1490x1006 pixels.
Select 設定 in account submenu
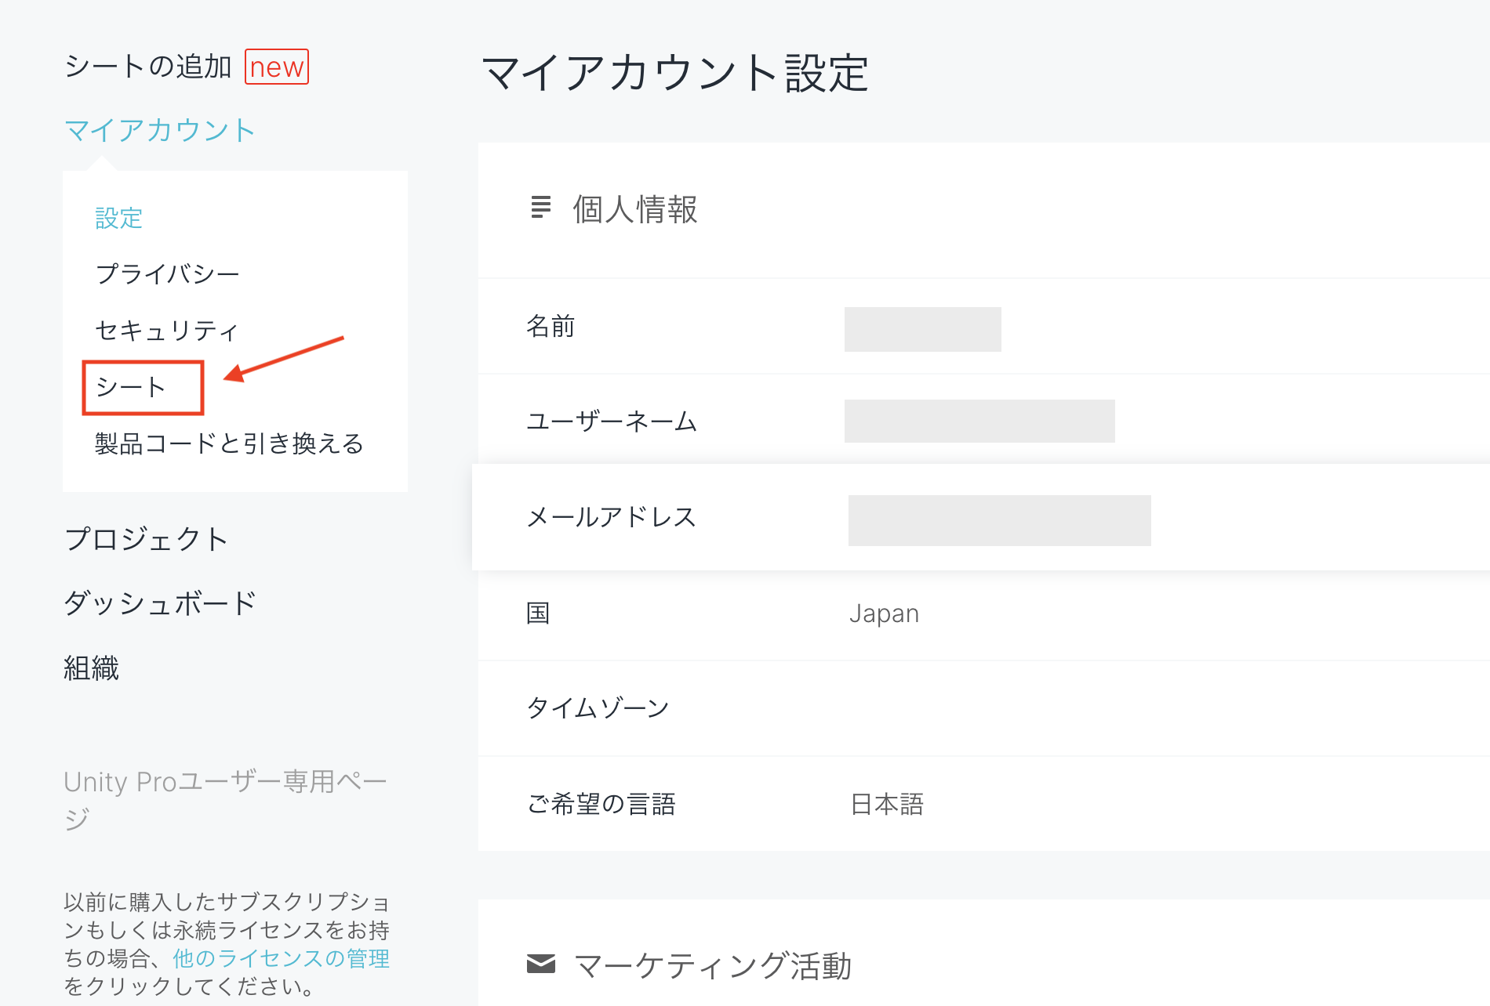pos(118,218)
